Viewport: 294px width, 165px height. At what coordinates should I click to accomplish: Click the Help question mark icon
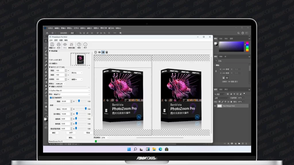[79, 45]
